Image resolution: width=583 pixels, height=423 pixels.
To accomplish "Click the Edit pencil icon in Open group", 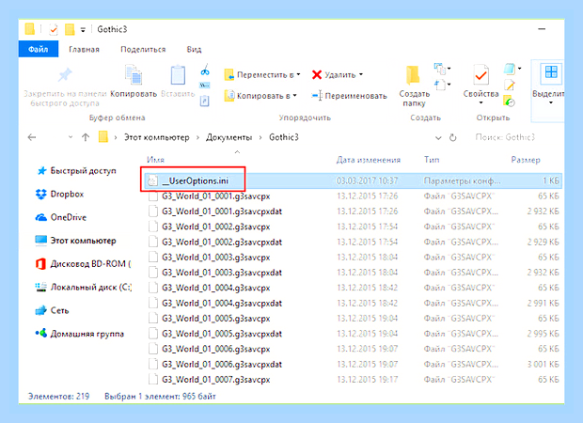I will pyautogui.click(x=510, y=86).
